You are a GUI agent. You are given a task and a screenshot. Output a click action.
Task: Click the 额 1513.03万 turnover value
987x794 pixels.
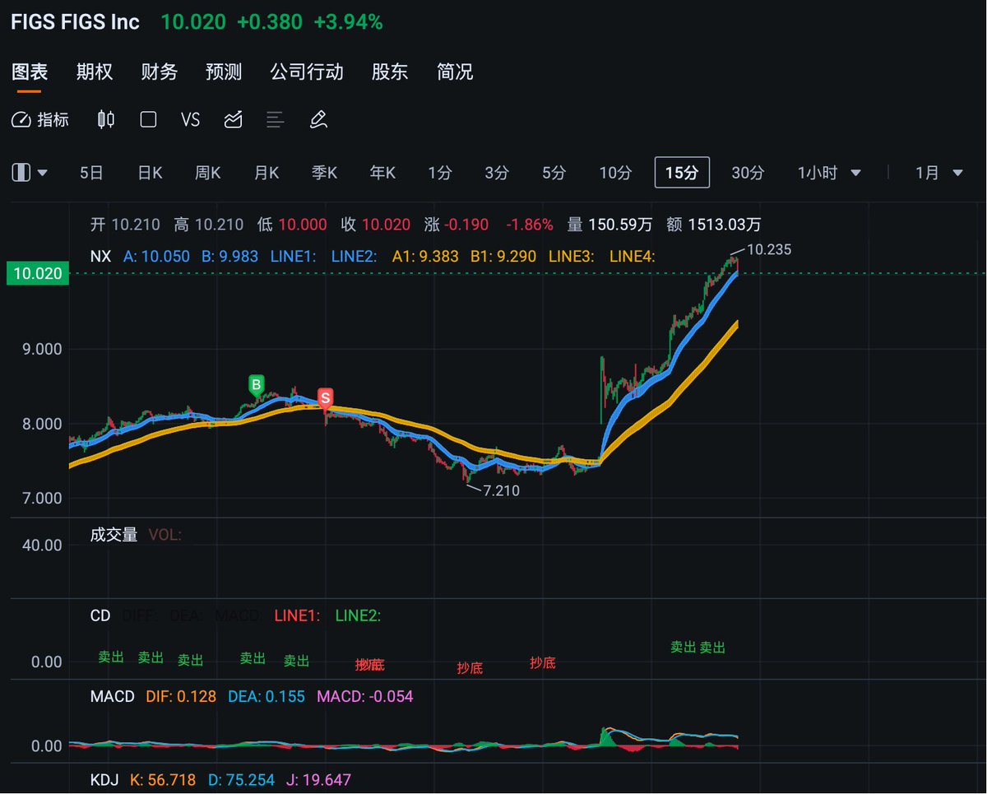point(713,224)
